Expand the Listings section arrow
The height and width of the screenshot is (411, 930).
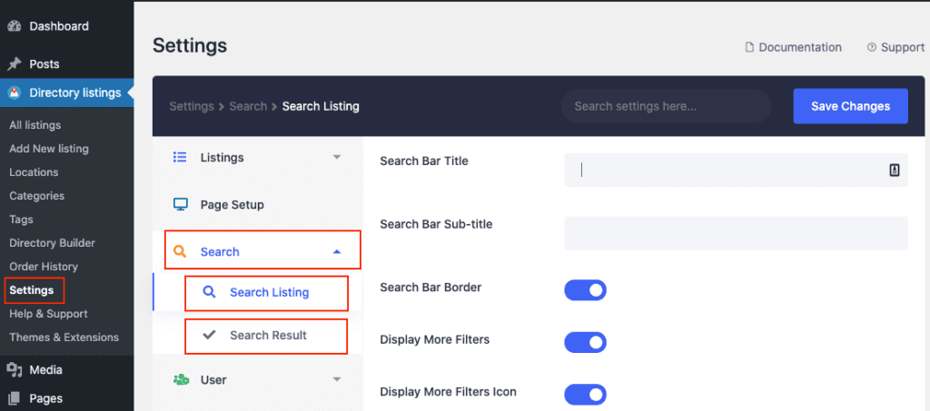pyautogui.click(x=337, y=158)
